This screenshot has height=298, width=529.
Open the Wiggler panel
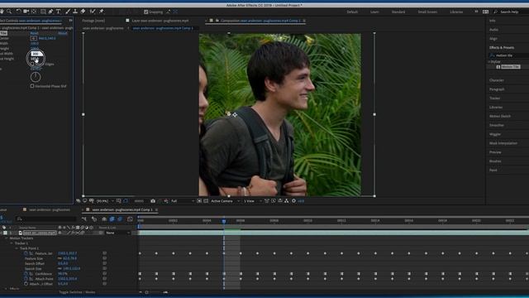point(495,134)
